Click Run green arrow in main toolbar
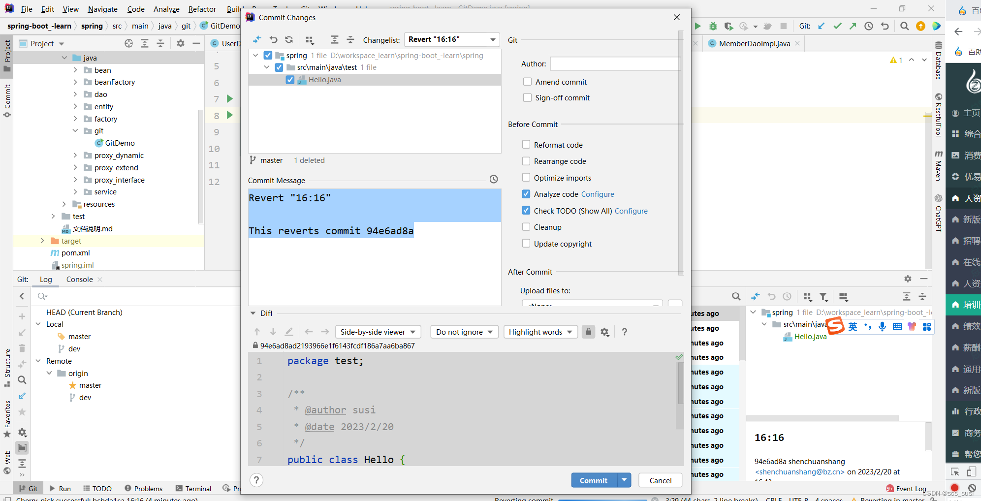Image resolution: width=981 pixels, height=501 pixels. [x=697, y=26]
